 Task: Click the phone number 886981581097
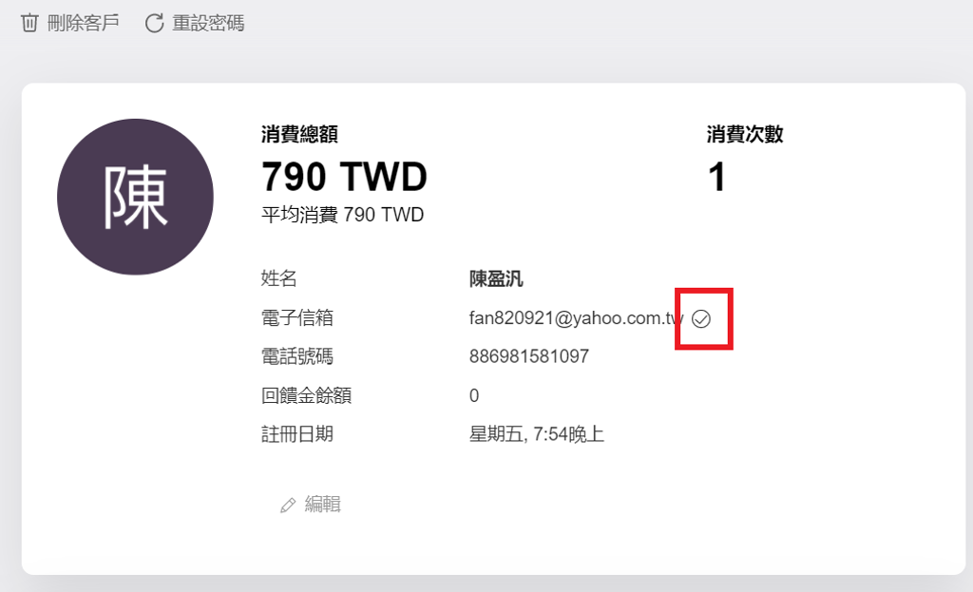pos(528,356)
